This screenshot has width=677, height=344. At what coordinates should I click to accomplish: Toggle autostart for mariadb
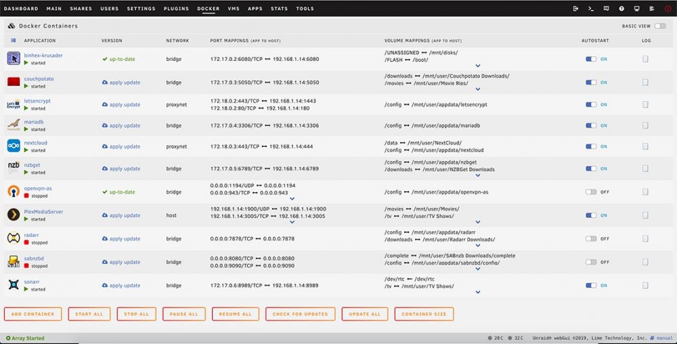click(591, 125)
